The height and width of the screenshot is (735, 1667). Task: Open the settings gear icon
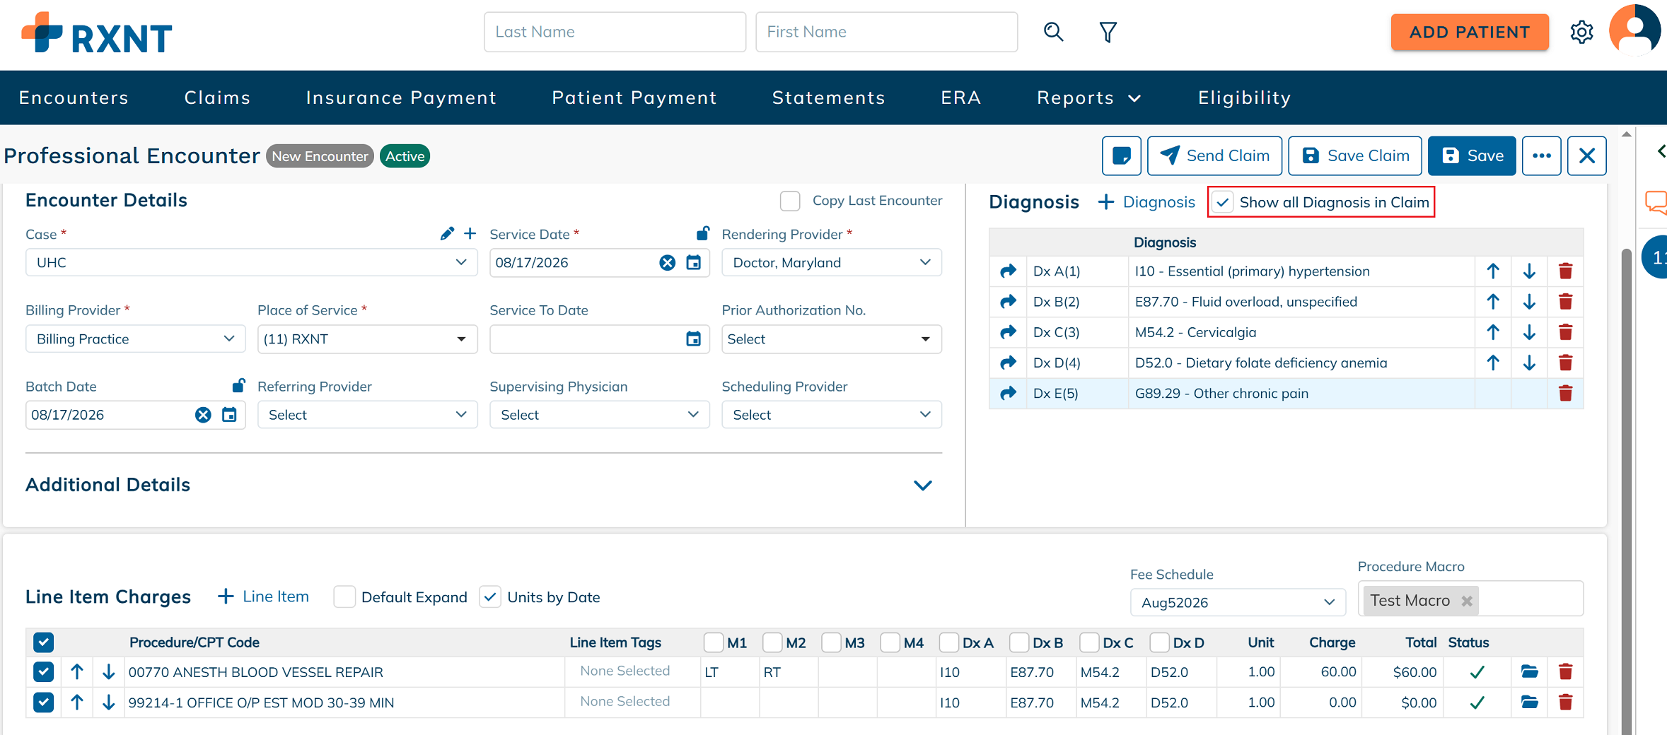point(1581,33)
